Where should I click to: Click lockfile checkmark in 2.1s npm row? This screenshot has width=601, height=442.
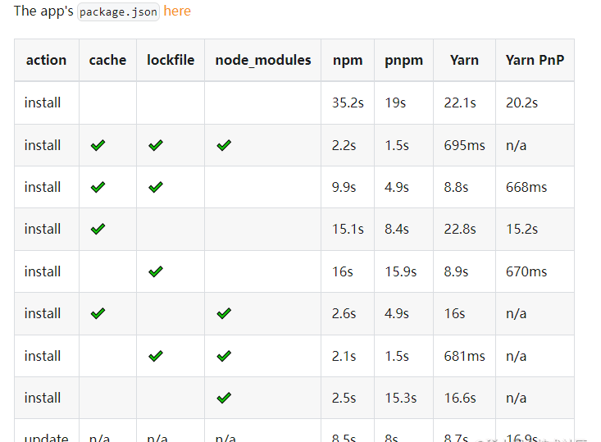(x=156, y=356)
